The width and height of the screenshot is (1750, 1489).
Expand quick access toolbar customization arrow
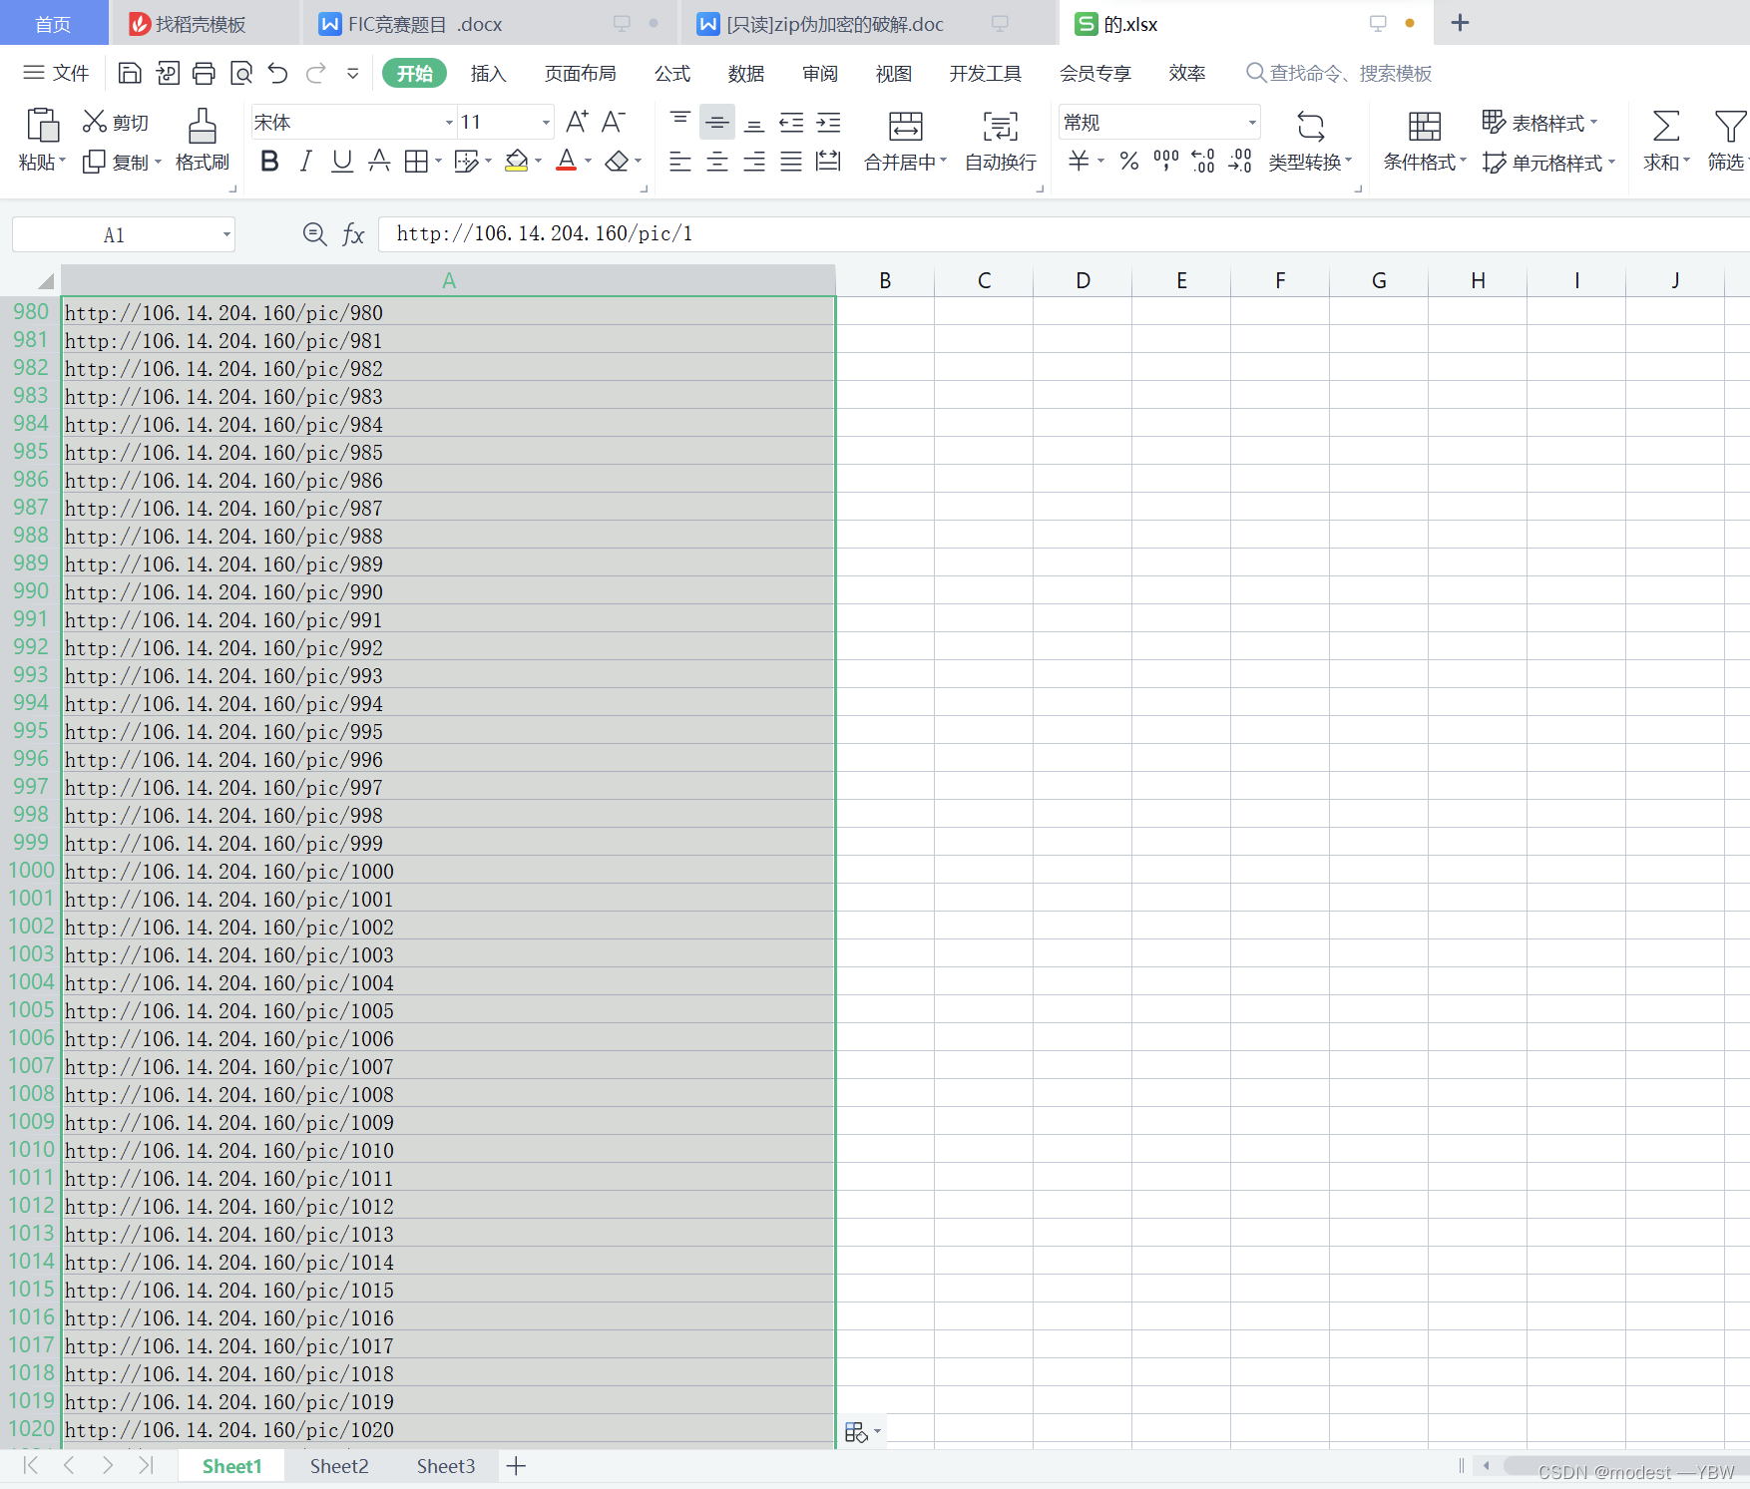point(352,73)
